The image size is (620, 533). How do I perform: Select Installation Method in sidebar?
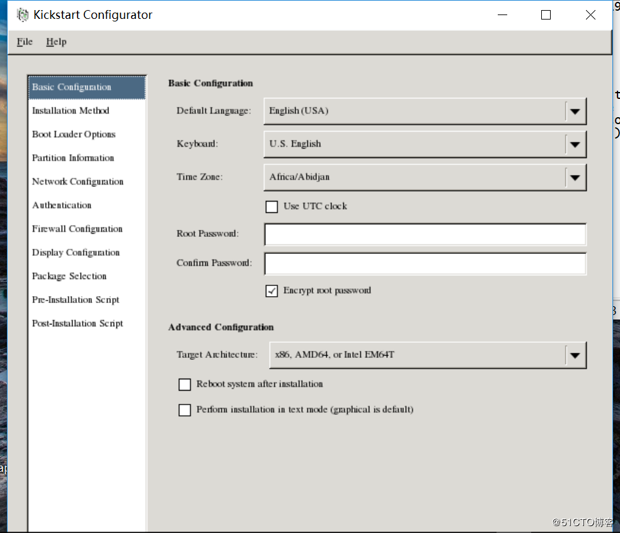(71, 111)
